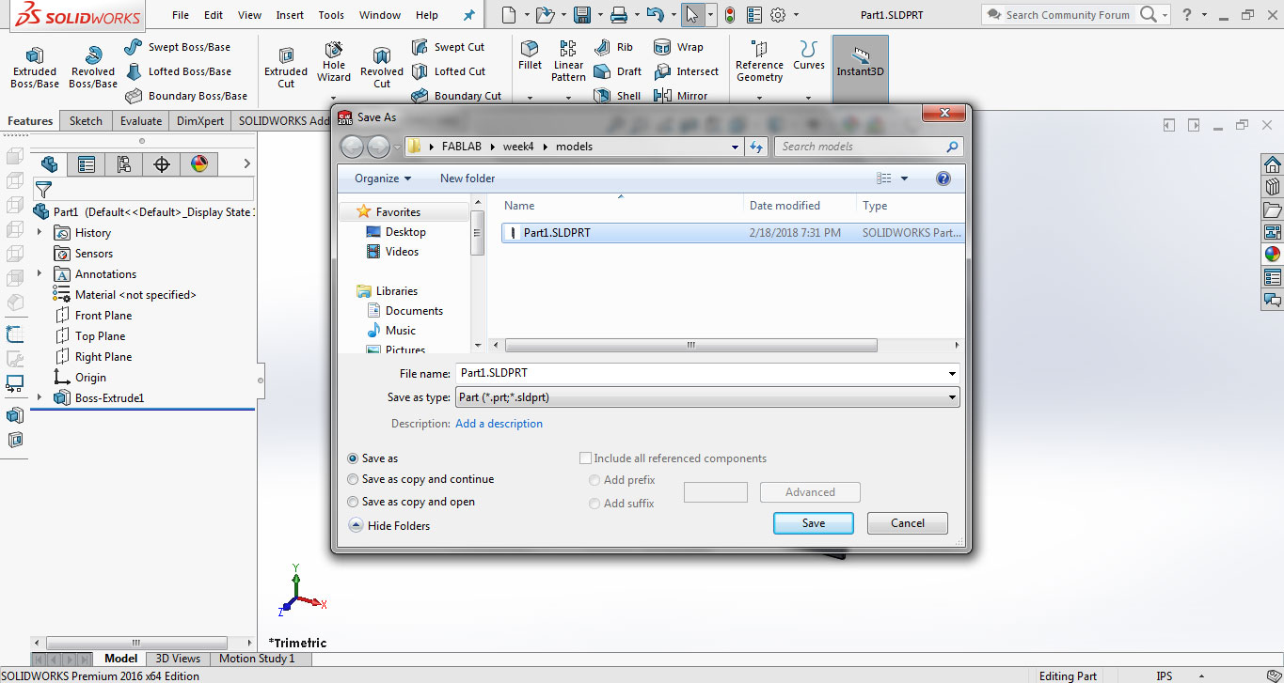Switch to the Evaluate tab
This screenshot has height=683, width=1284.
pos(141,120)
